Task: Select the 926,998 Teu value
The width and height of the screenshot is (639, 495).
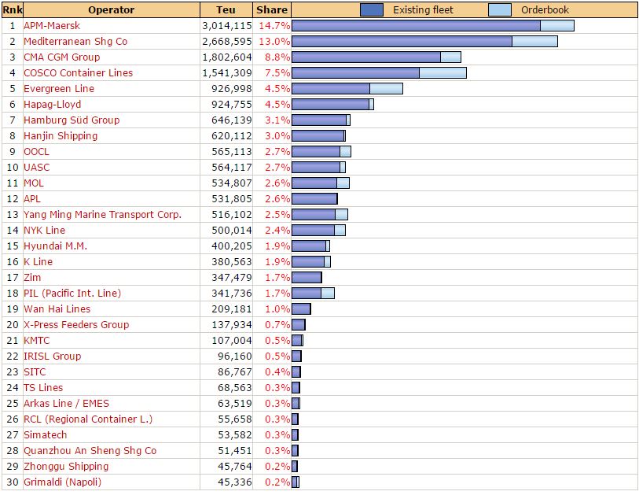Action: pyautogui.click(x=232, y=89)
